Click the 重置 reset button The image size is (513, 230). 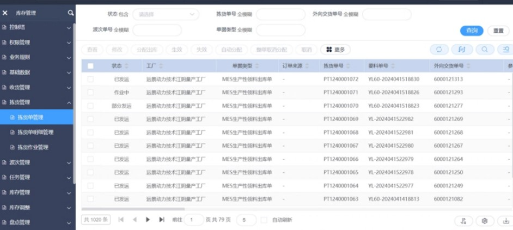tap(498, 31)
